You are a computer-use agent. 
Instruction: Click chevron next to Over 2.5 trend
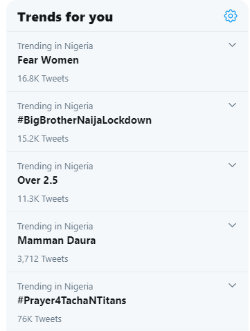[x=232, y=165]
